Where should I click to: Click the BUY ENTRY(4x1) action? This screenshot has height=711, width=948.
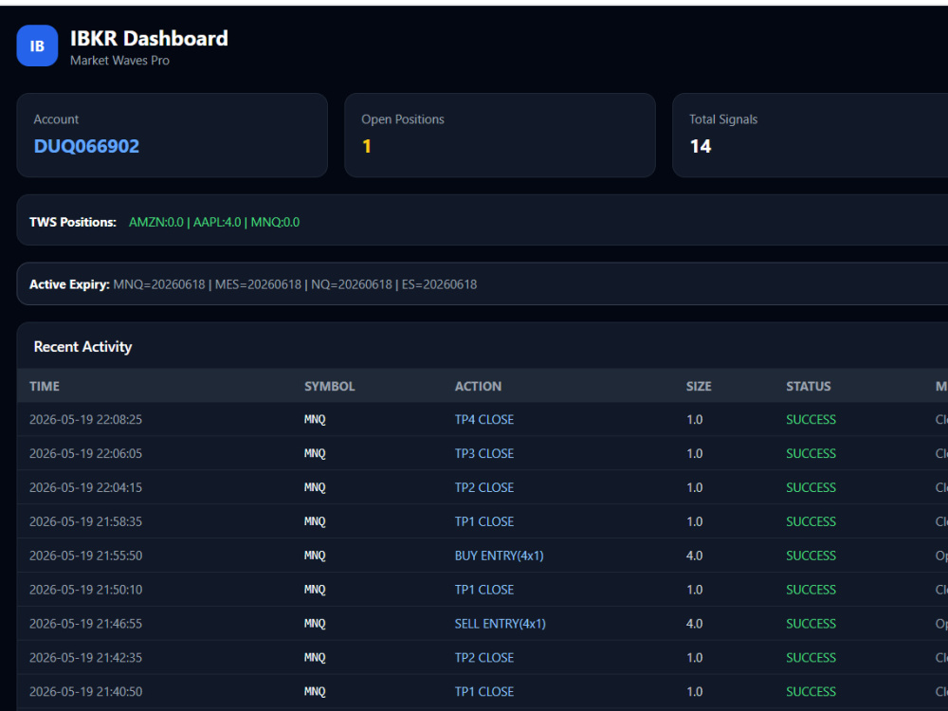pos(500,556)
